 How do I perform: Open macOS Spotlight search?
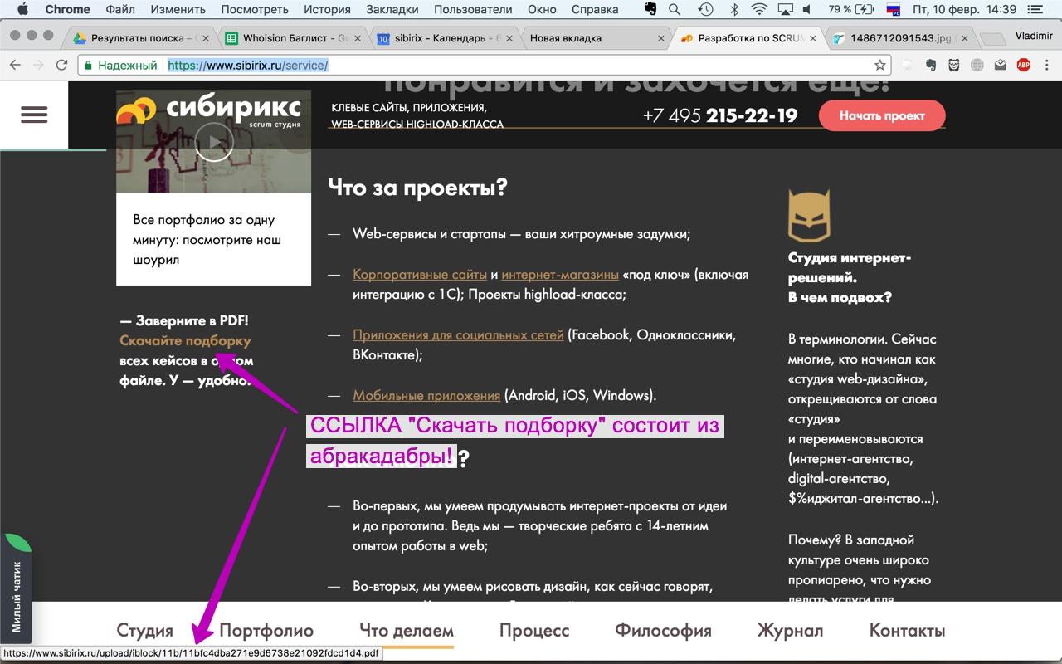point(675,10)
